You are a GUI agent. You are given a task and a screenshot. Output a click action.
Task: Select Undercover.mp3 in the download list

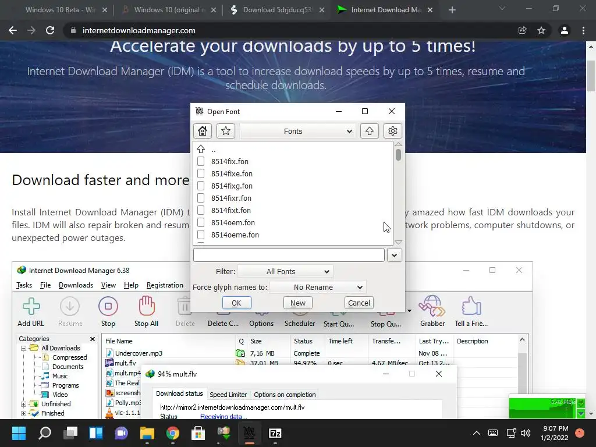pos(139,353)
